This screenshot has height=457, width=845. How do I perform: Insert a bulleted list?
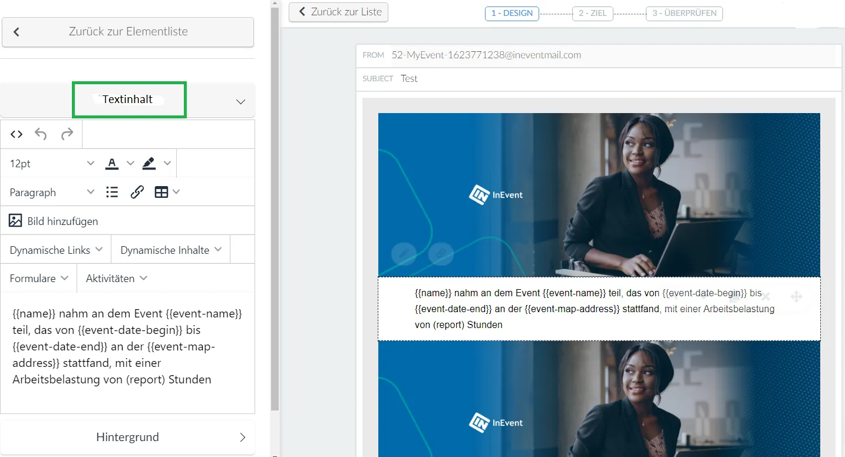[x=112, y=192]
